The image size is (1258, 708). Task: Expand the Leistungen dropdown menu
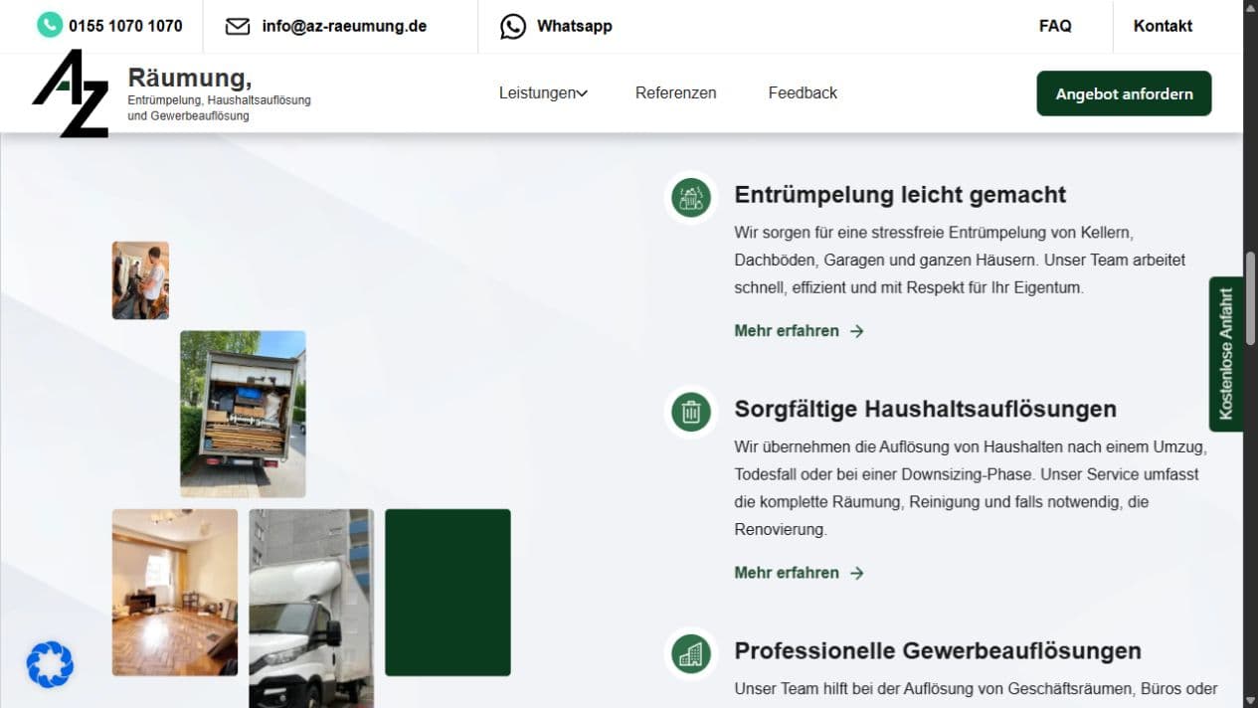point(543,92)
